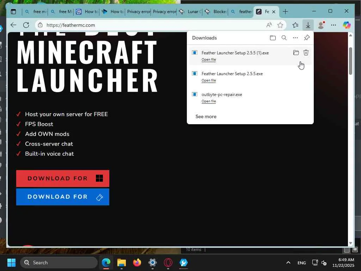Activate Read aloud icon in address bar

pos(269,25)
